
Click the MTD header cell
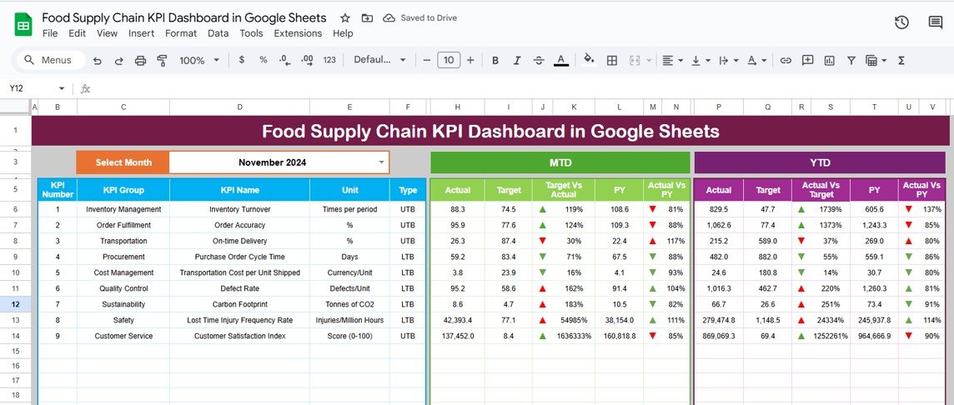tap(560, 163)
